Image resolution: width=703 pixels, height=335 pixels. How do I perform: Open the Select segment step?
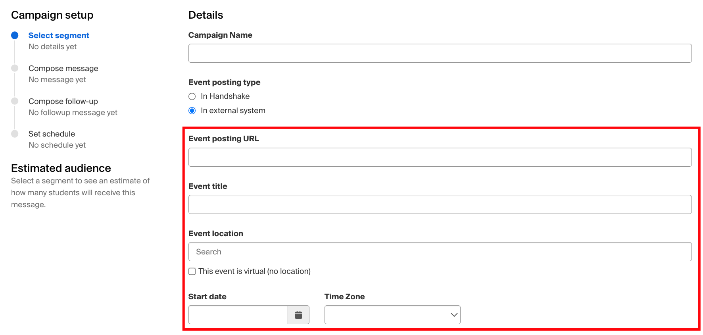coord(59,35)
